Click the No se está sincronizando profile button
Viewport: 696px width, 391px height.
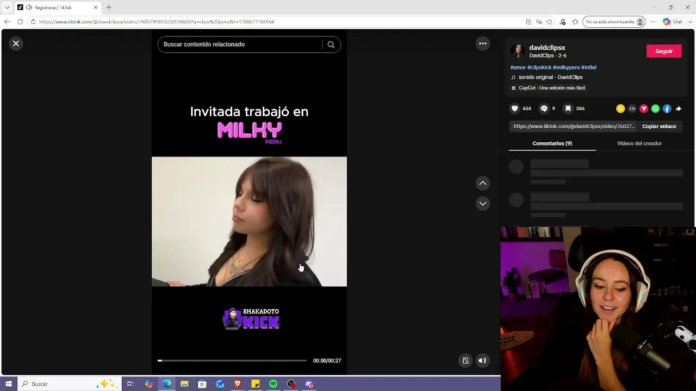point(614,22)
